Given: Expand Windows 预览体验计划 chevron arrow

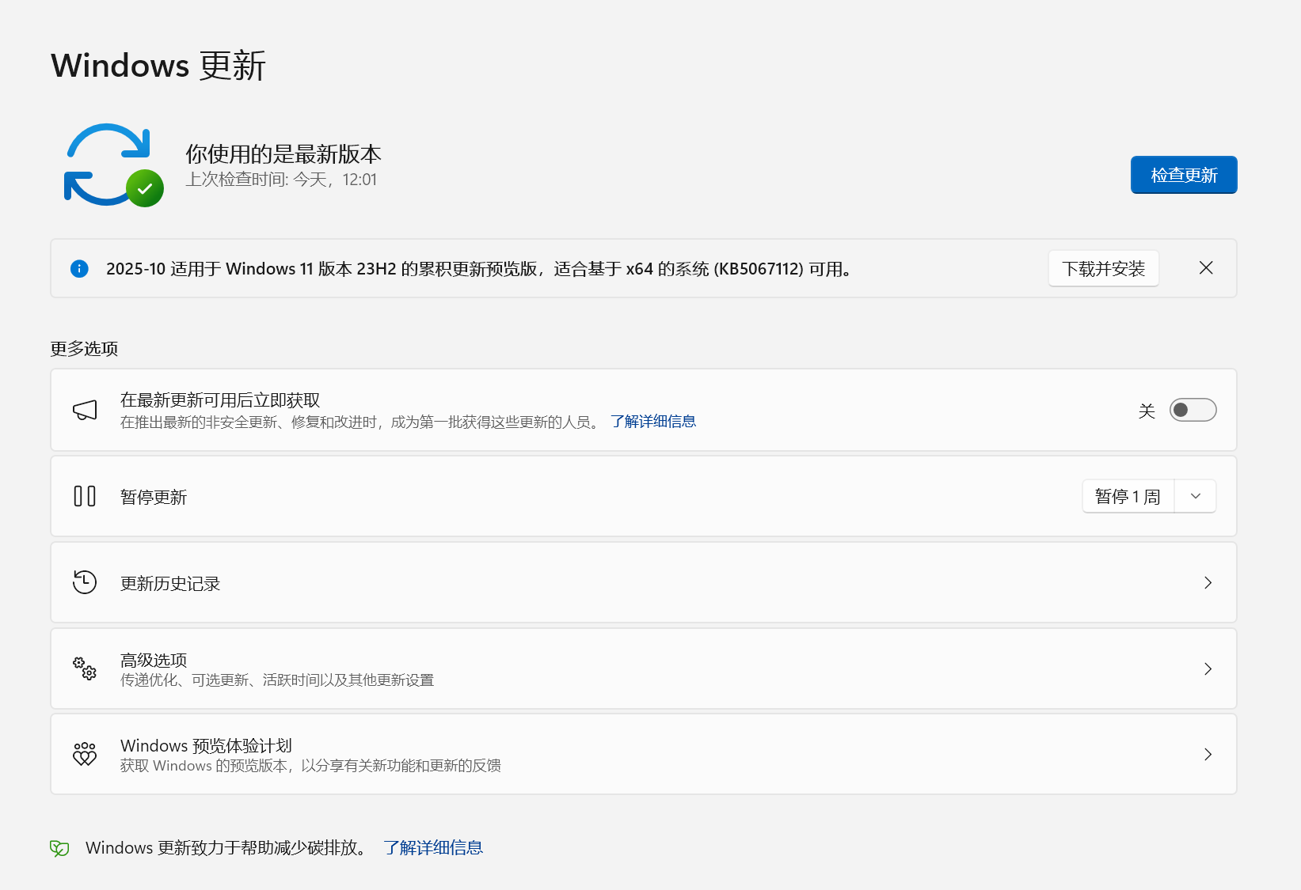Looking at the screenshot, I should [1208, 755].
